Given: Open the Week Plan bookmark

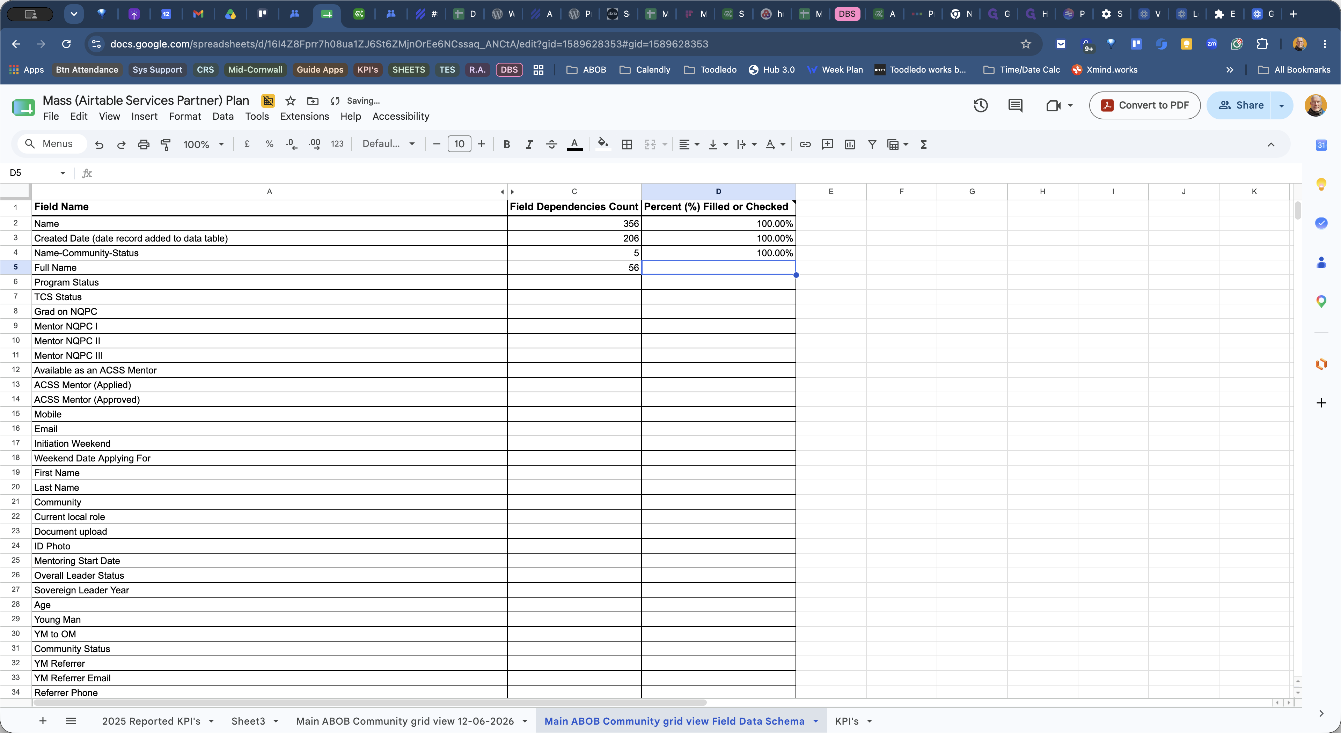Looking at the screenshot, I should [x=835, y=70].
